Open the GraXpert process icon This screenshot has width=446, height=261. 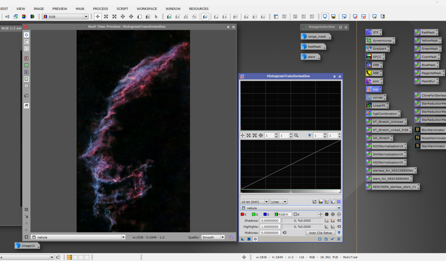pos(379,49)
